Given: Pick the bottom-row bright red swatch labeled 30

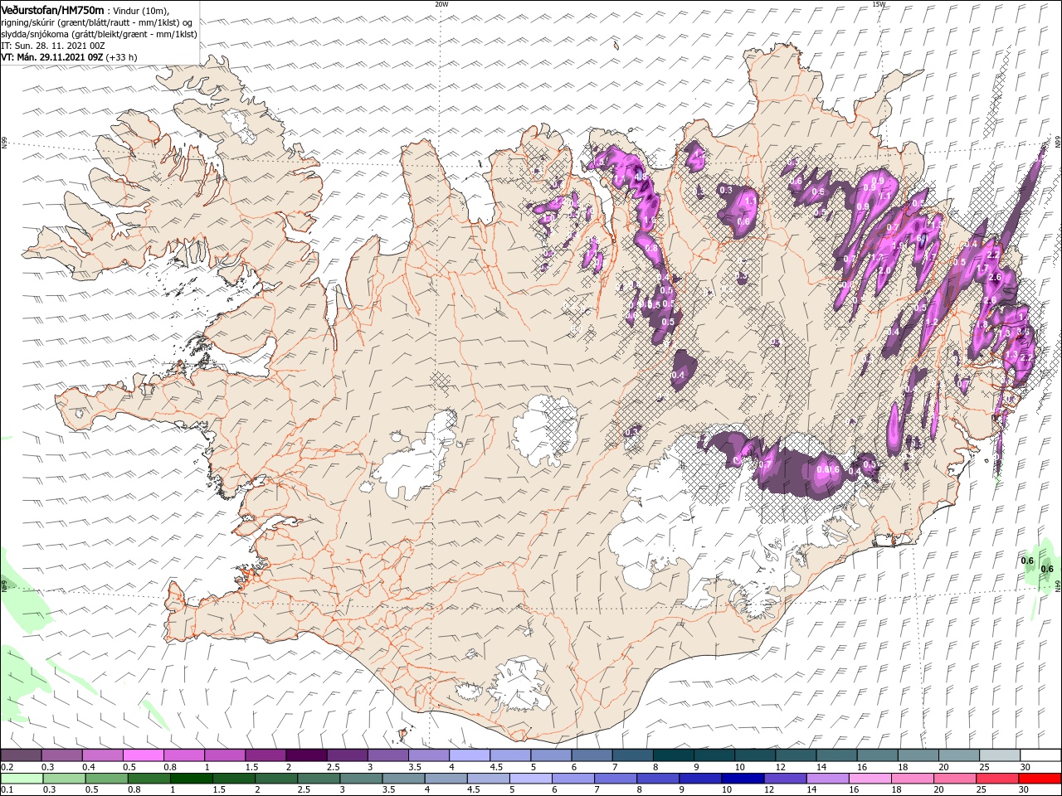Looking at the screenshot, I should tap(1039, 779).
